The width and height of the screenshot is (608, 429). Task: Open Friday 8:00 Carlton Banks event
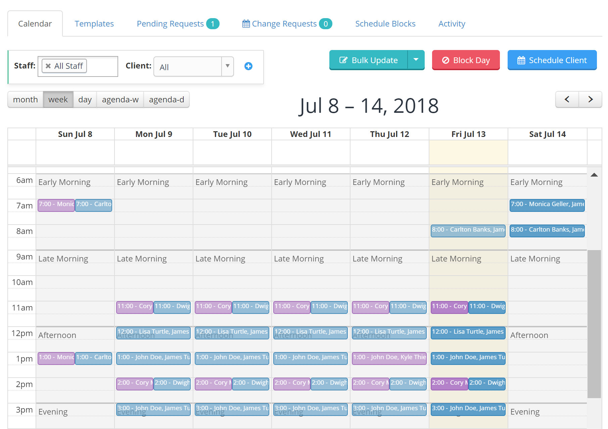[x=468, y=231]
